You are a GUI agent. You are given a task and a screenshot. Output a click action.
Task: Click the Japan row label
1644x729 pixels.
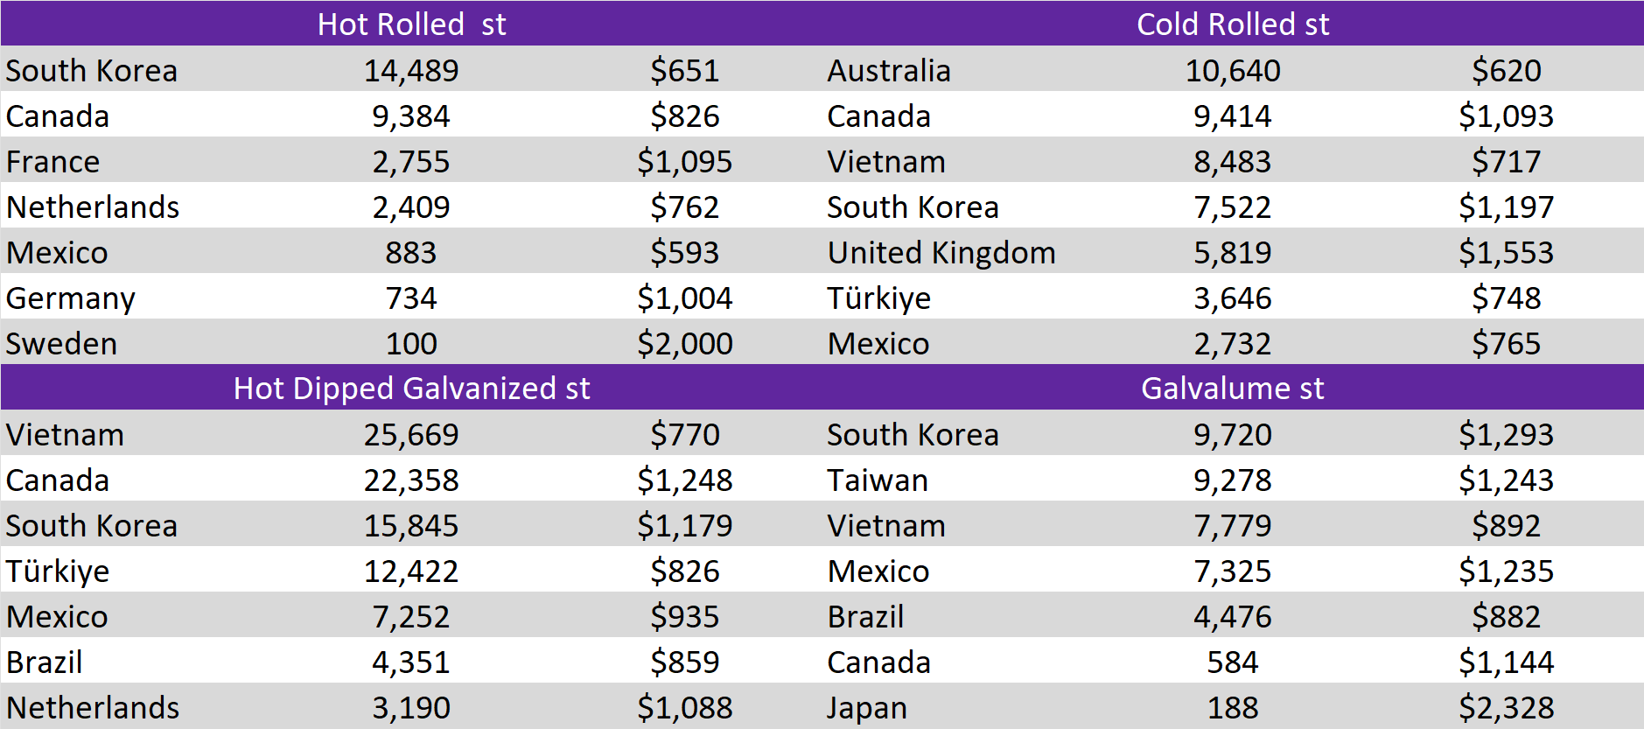pyautogui.click(x=867, y=707)
